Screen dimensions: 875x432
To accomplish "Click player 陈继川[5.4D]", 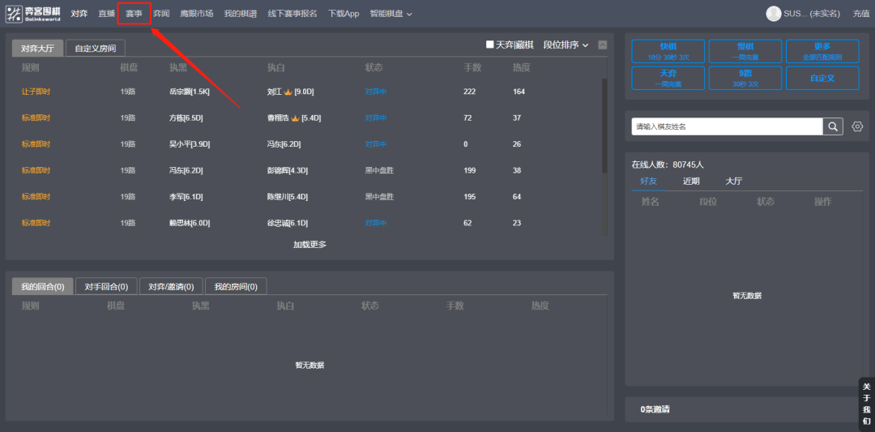I will coord(288,196).
